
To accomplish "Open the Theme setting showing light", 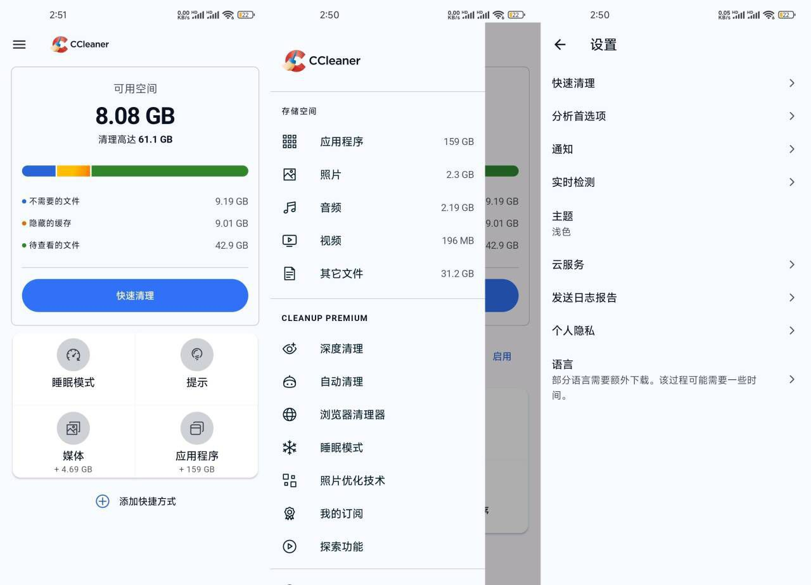I will pos(672,223).
